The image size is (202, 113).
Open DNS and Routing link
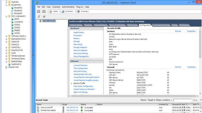(80, 71)
